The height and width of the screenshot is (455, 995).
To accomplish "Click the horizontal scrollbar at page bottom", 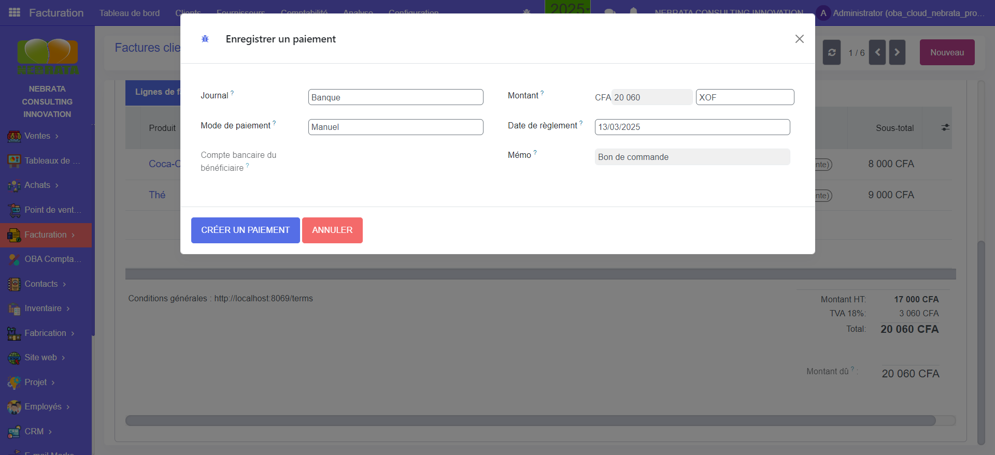I will coord(530,420).
